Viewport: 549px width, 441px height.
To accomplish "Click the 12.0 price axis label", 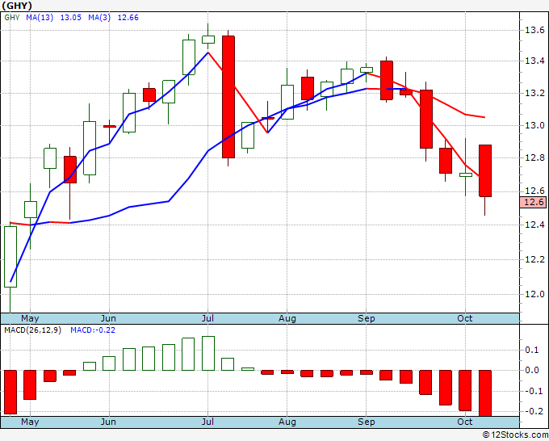I will coord(534,294).
